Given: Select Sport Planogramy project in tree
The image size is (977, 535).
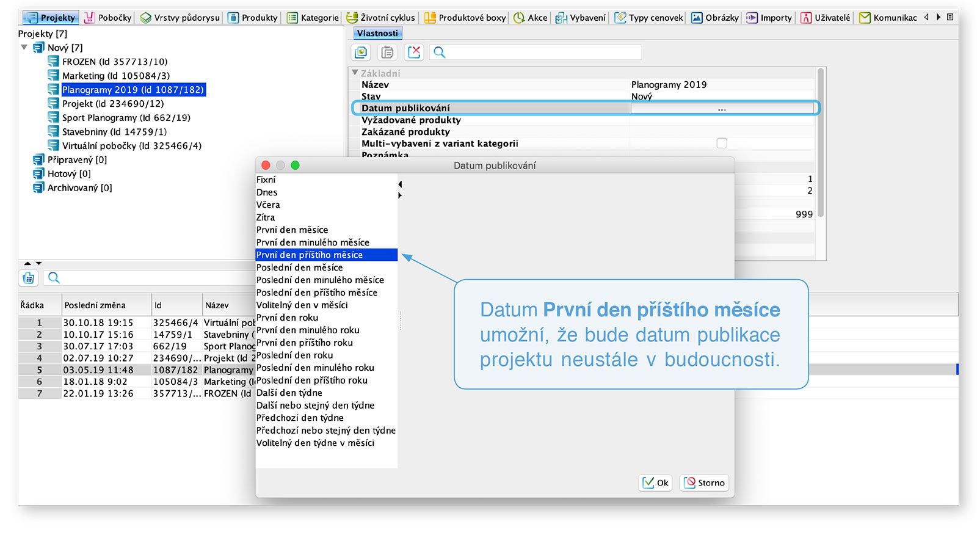Looking at the screenshot, I should [126, 118].
